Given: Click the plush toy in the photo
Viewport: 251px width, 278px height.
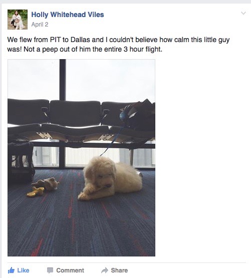Looking at the screenshot, I should pos(46,184).
